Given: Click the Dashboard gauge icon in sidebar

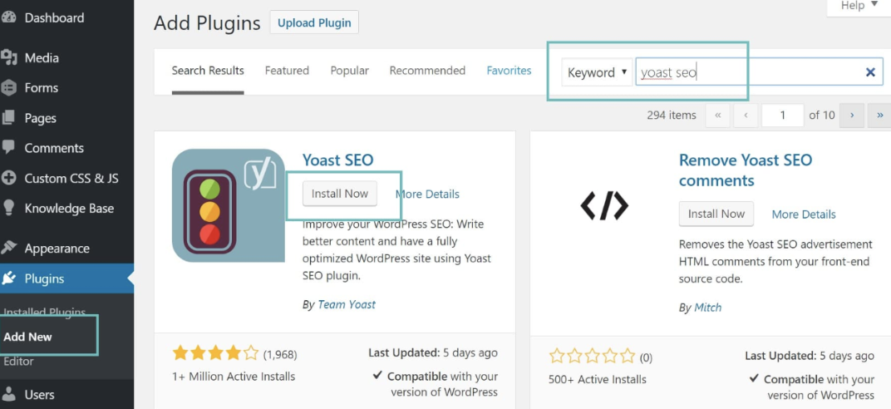Looking at the screenshot, I should 9,17.
